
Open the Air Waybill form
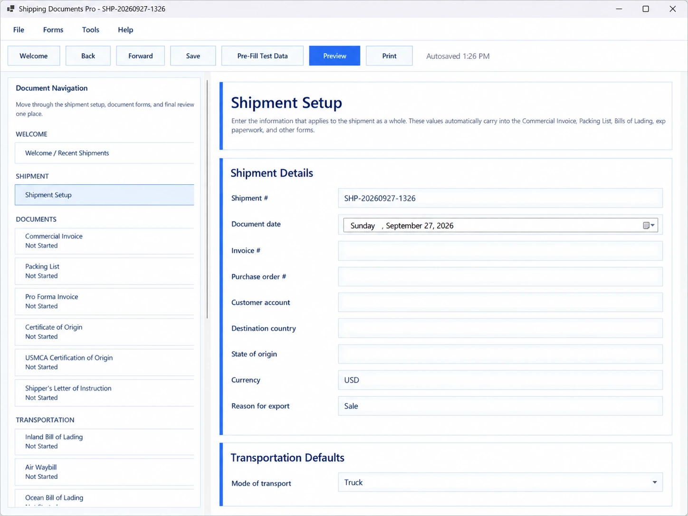pos(105,472)
